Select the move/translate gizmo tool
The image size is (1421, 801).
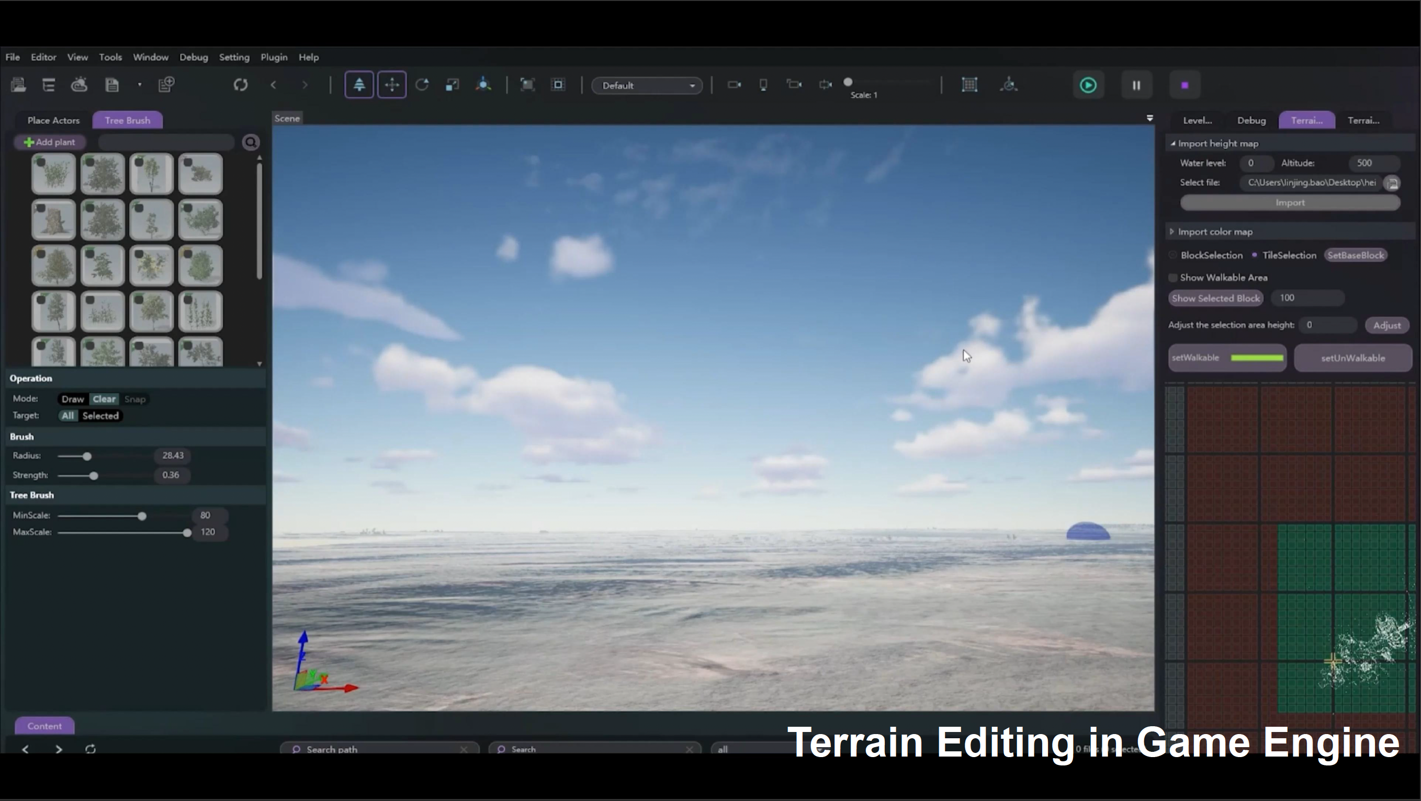point(392,85)
